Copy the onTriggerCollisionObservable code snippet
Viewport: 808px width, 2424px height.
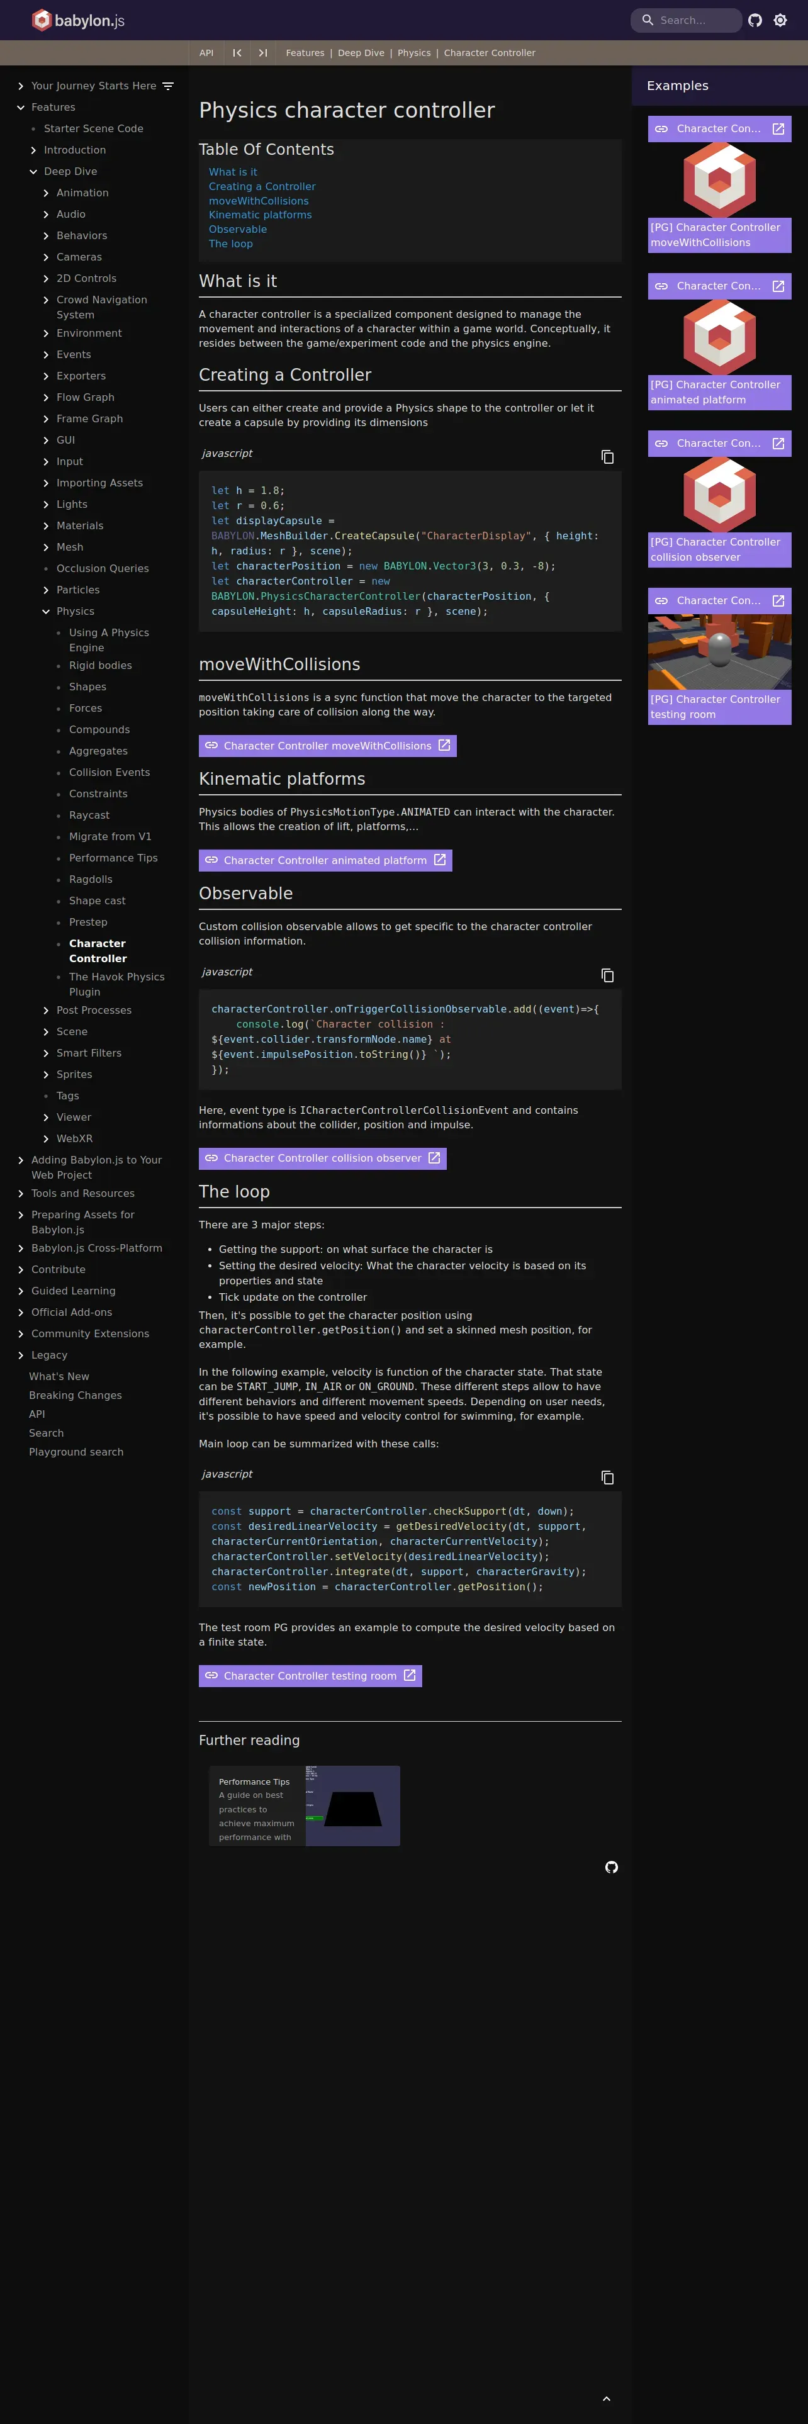click(607, 975)
